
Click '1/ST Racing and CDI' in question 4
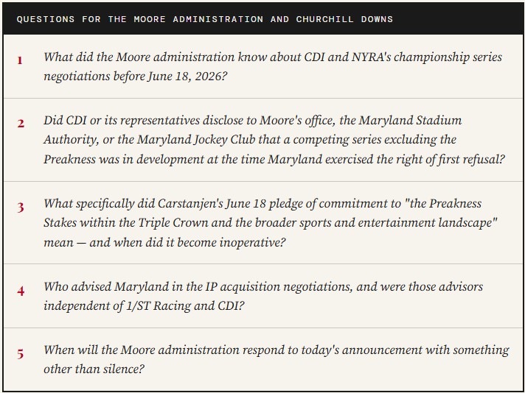click(185, 305)
